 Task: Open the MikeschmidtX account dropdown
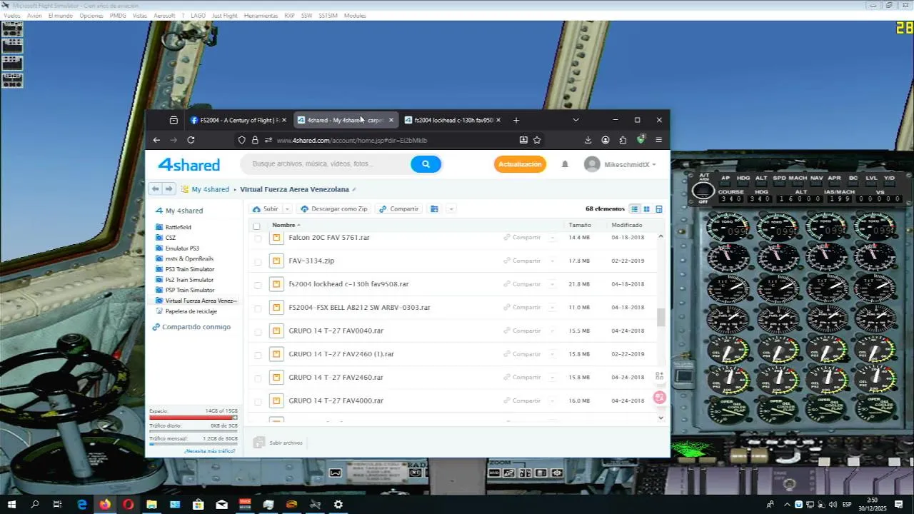coord(620,164)
